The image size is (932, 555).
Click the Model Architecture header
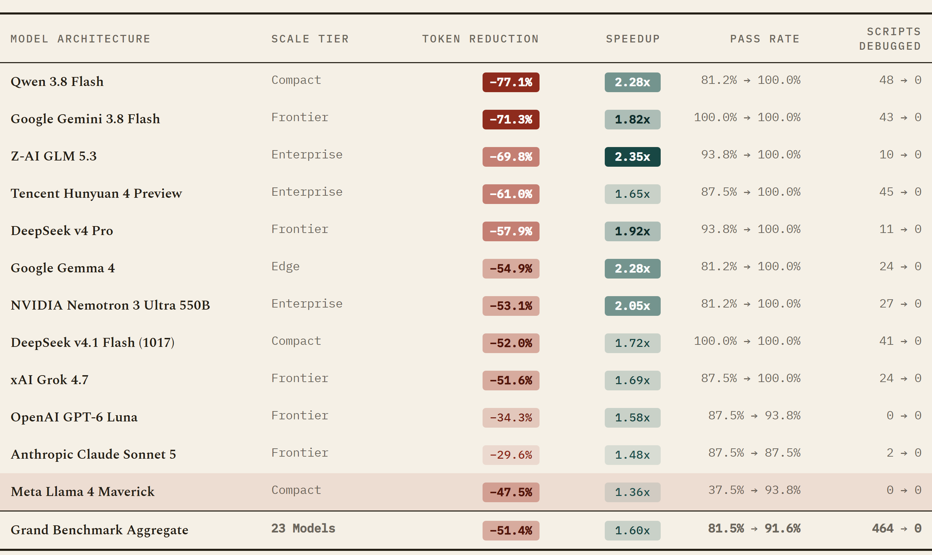80,39
